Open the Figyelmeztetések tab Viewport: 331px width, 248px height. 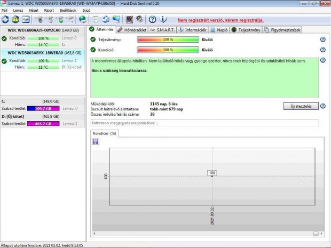(282, 30)
